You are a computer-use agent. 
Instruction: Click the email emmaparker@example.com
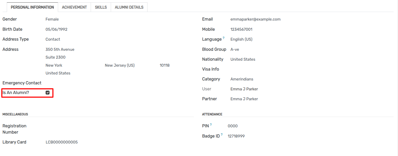[255, 19]
